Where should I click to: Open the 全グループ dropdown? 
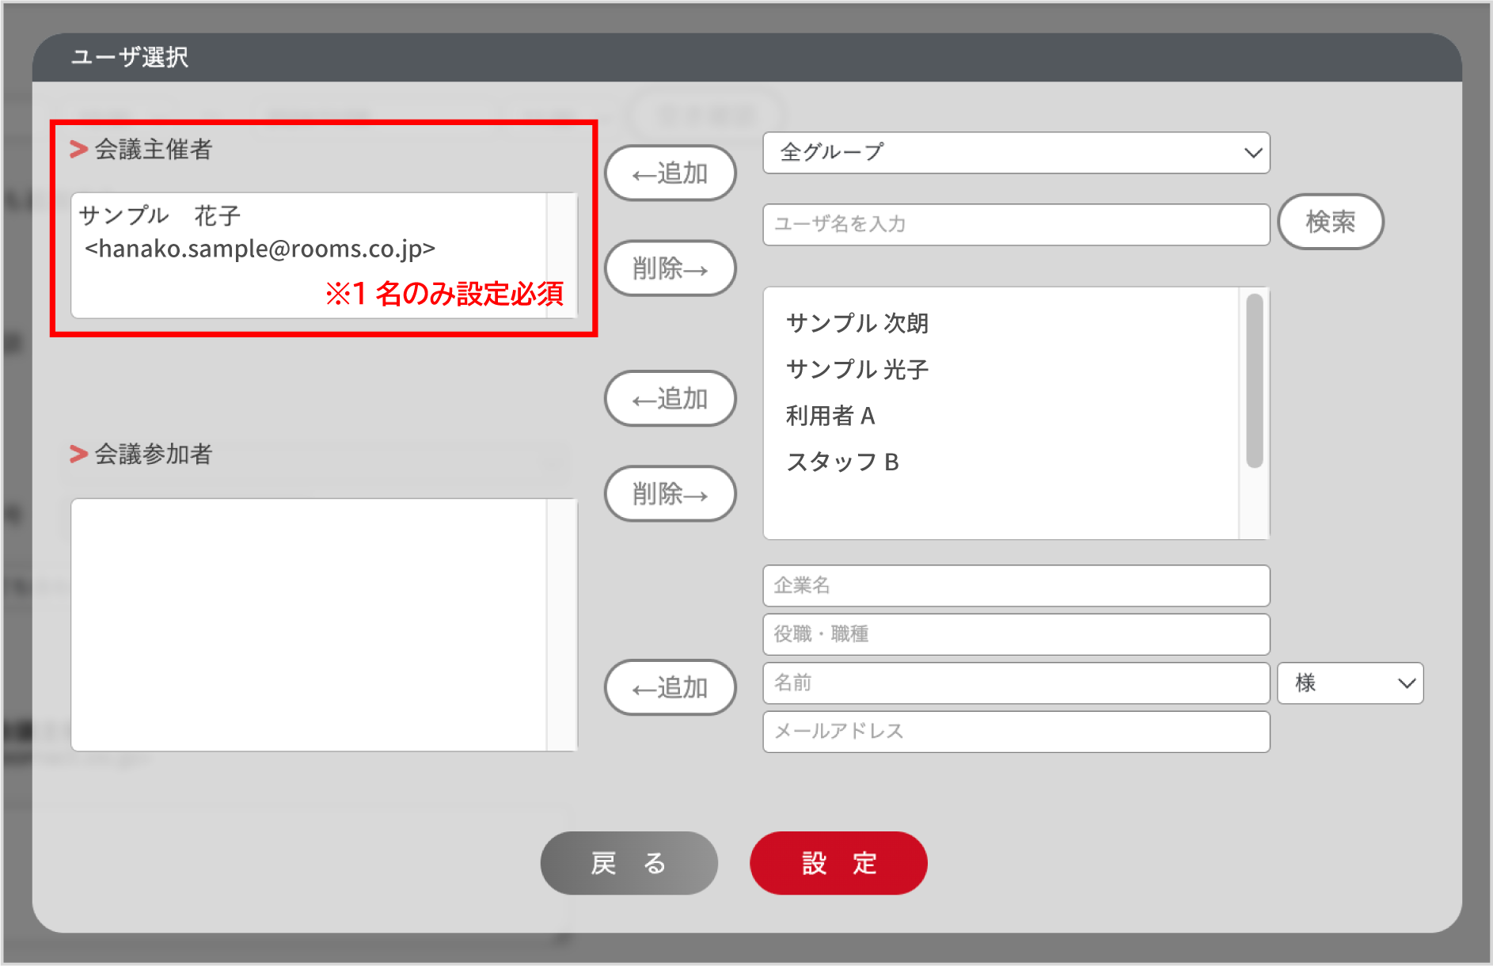tap(1016, 153)
